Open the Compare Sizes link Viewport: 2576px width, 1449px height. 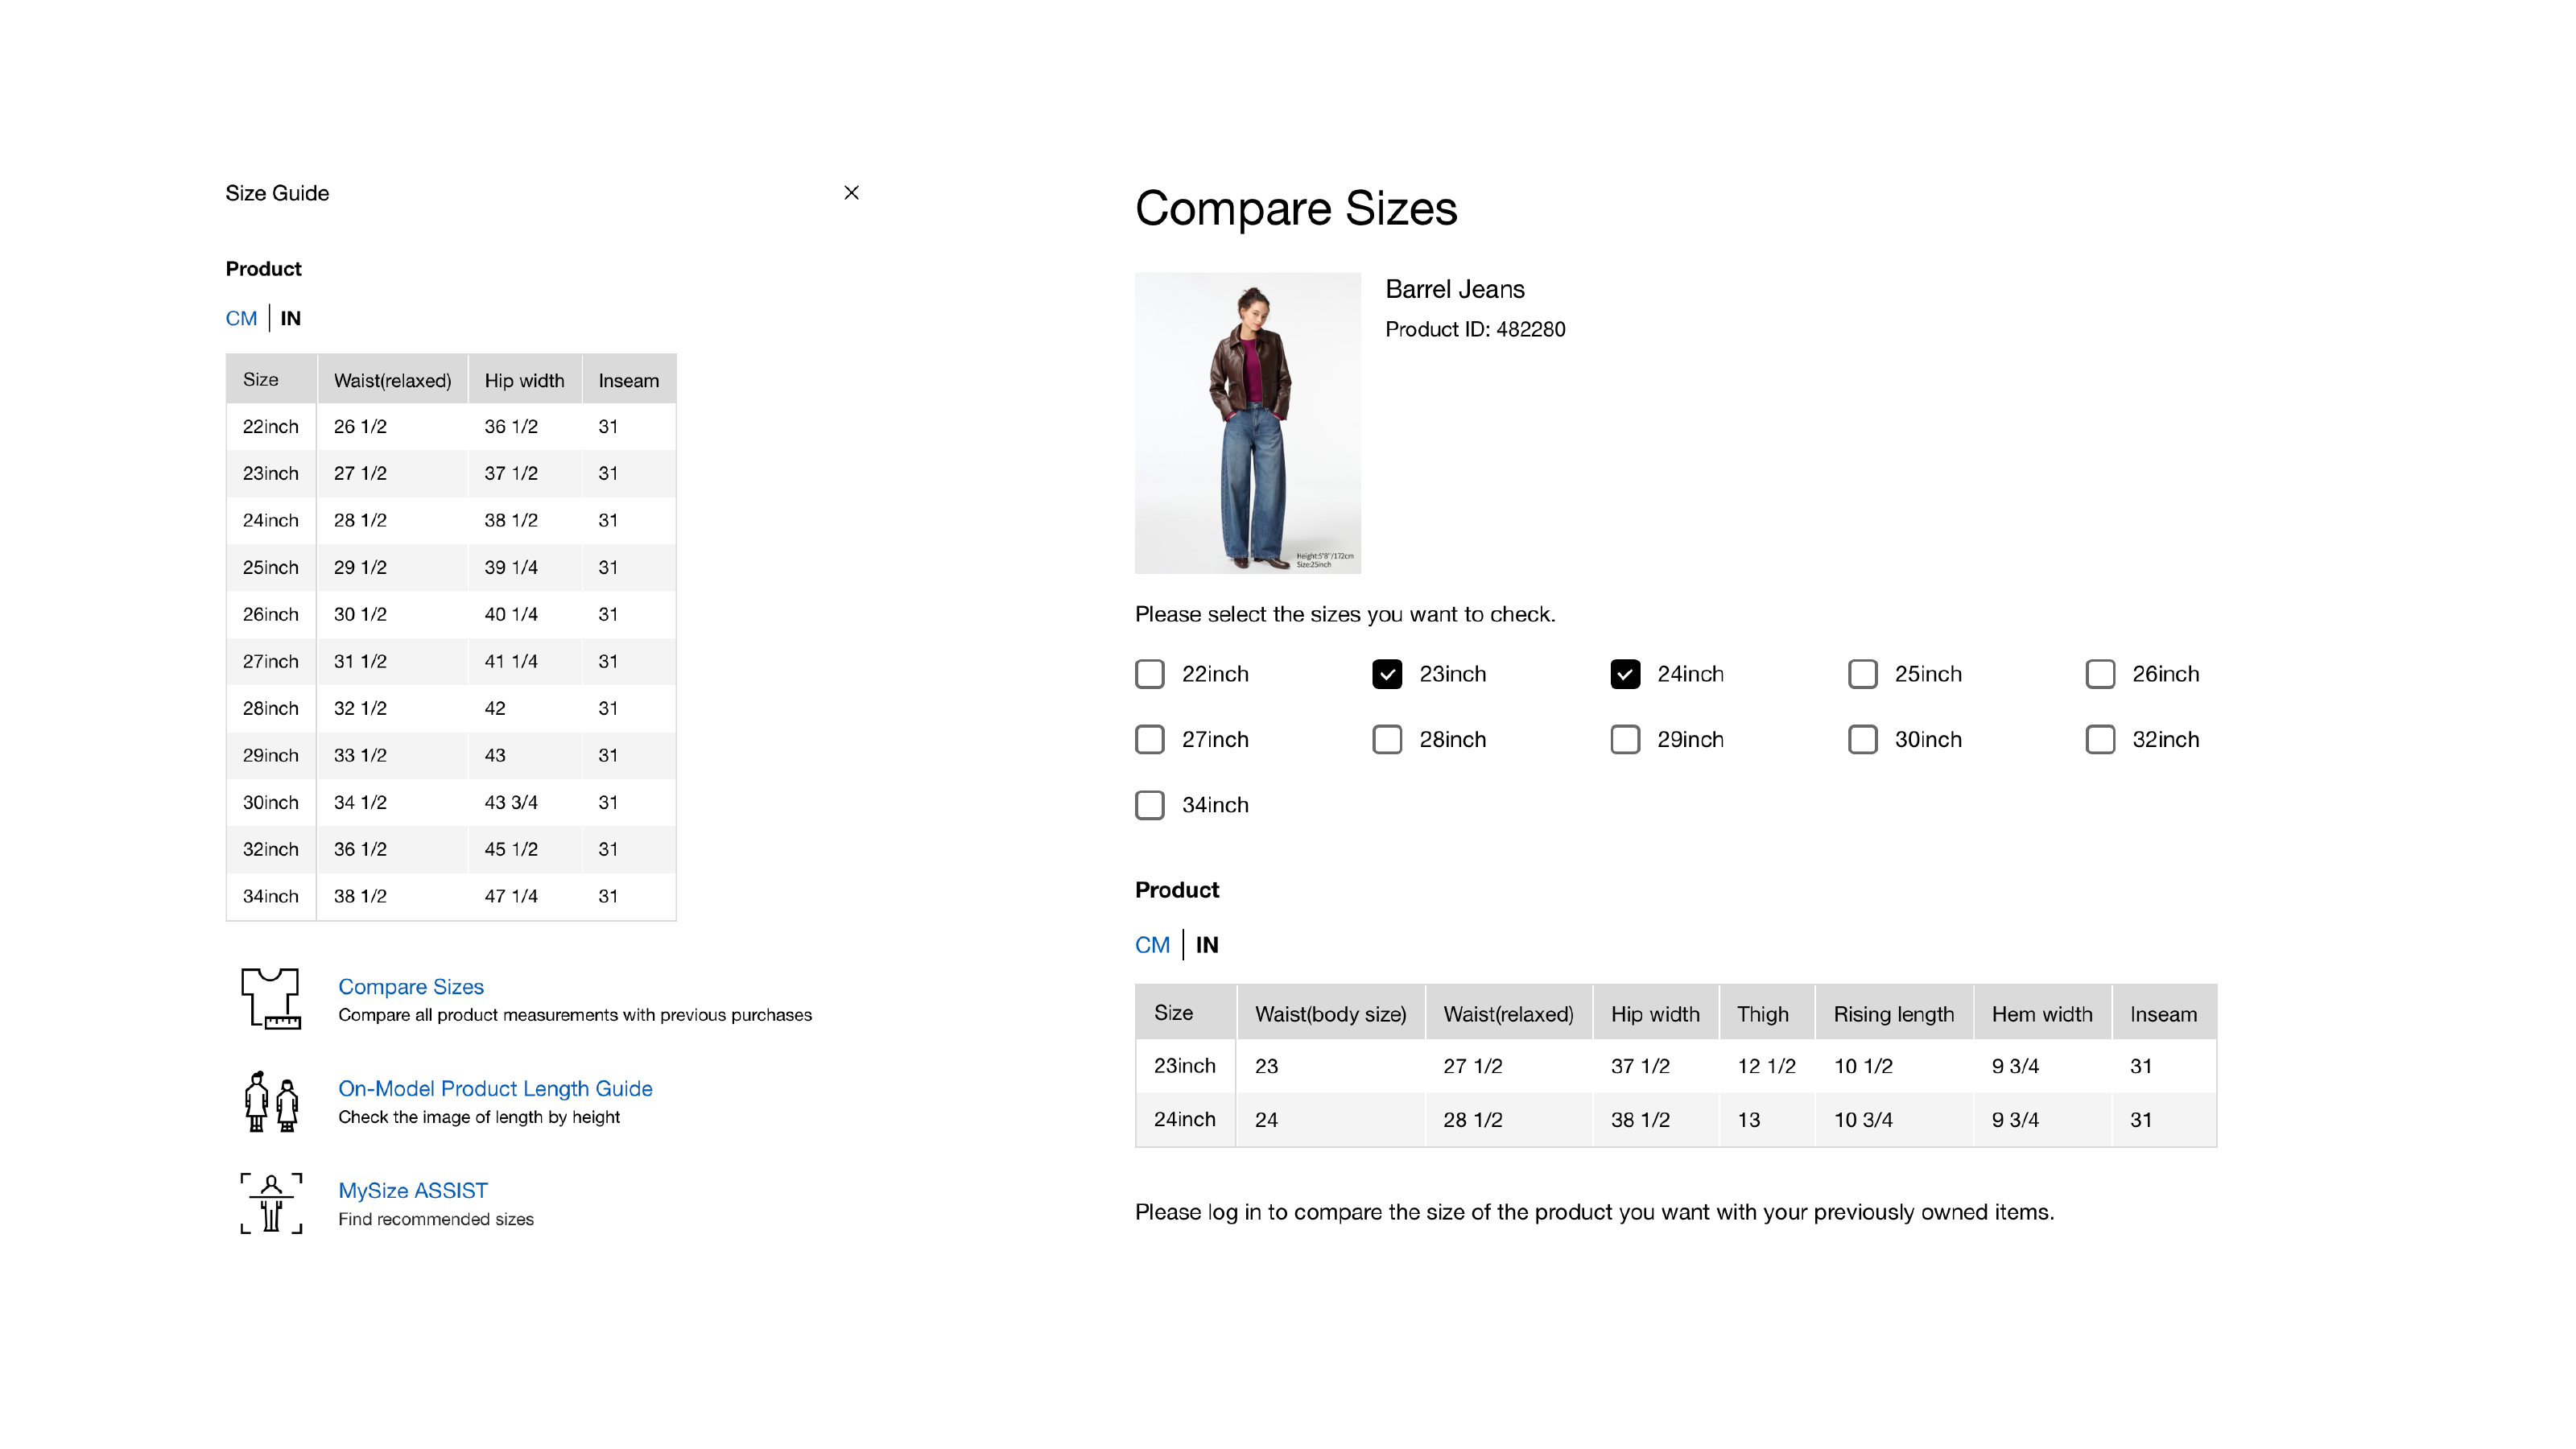tap(411, 986)
